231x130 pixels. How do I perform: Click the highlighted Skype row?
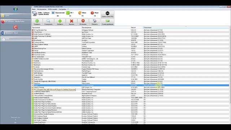click(130, 85)
